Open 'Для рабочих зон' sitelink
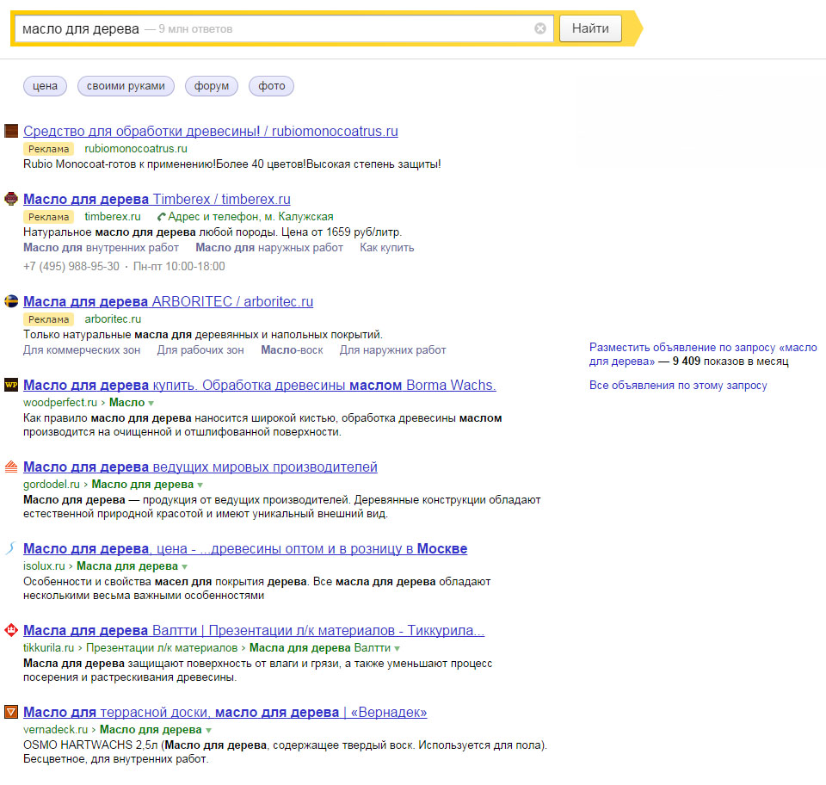 tap(200, 349)
